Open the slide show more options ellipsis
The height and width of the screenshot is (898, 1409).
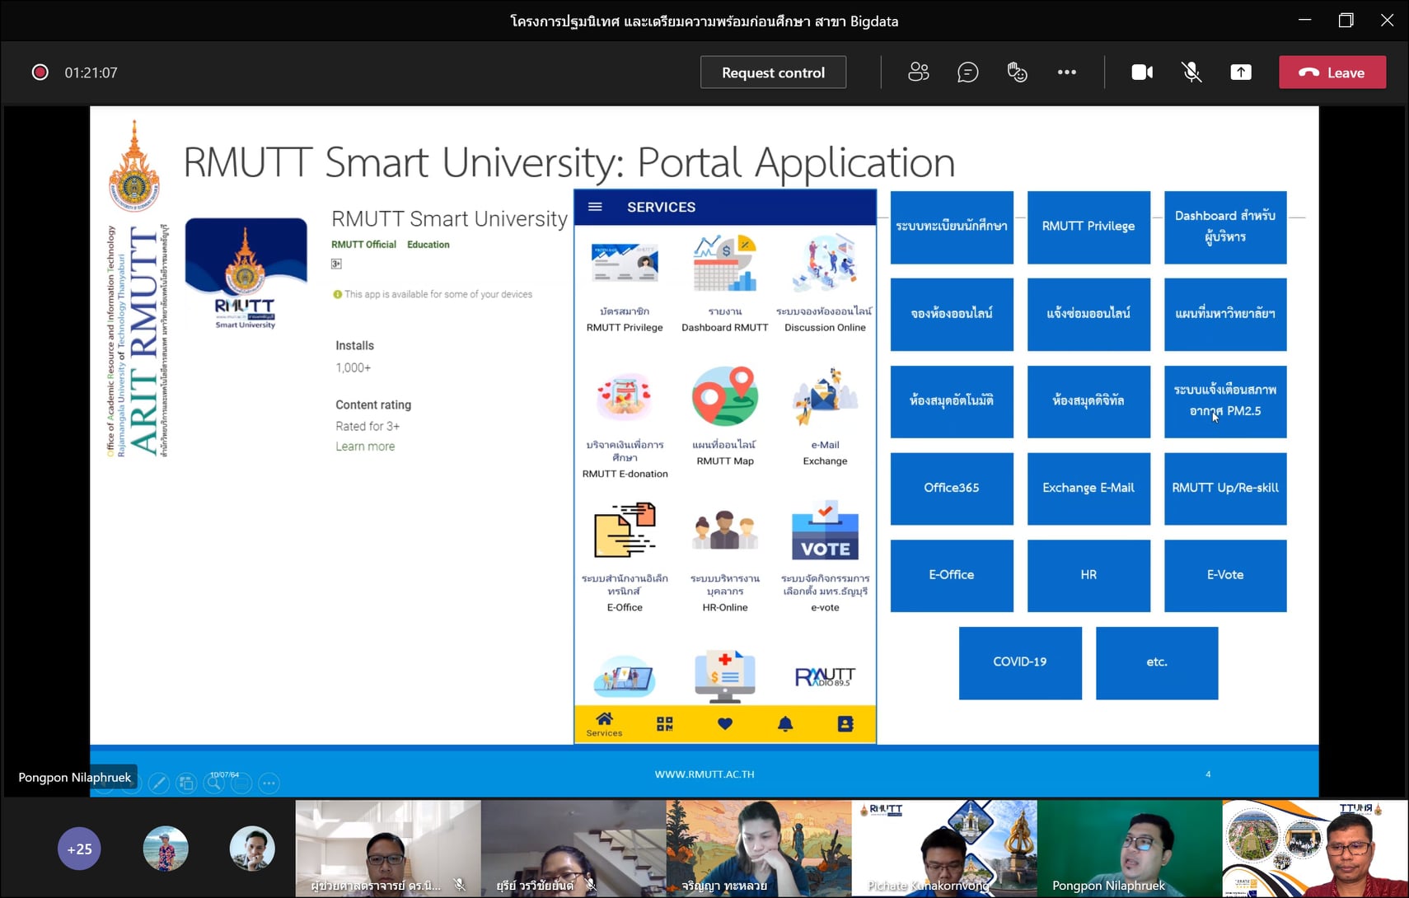(269, 783)
